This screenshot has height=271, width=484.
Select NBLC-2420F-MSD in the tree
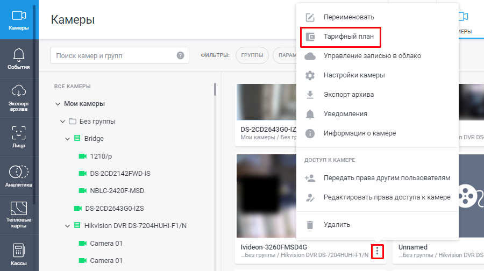[117, 191]
